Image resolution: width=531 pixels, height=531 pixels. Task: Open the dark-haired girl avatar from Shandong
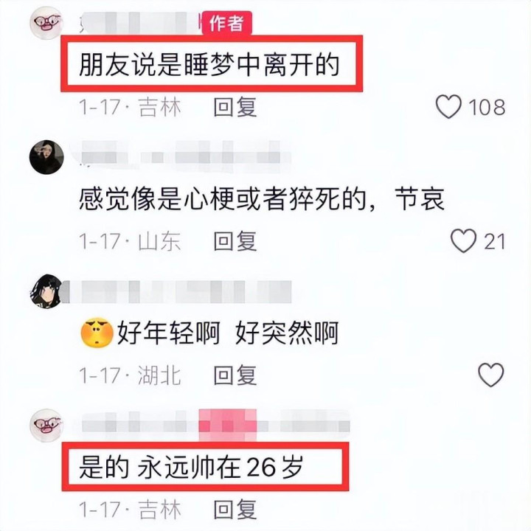tap(46, 157)
